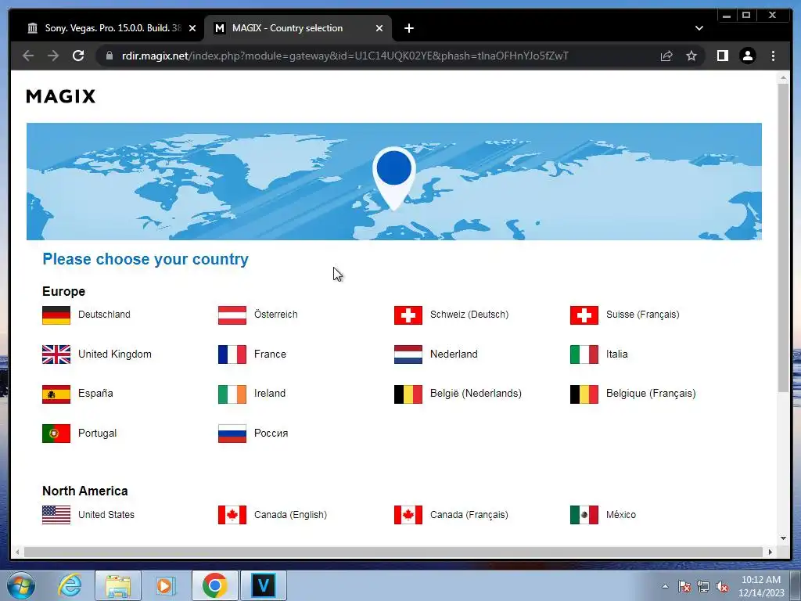Image resolution: width=801 pixels, height=601 pixels.
Task: Show hidden system tray icons
Action: (665, 586)
